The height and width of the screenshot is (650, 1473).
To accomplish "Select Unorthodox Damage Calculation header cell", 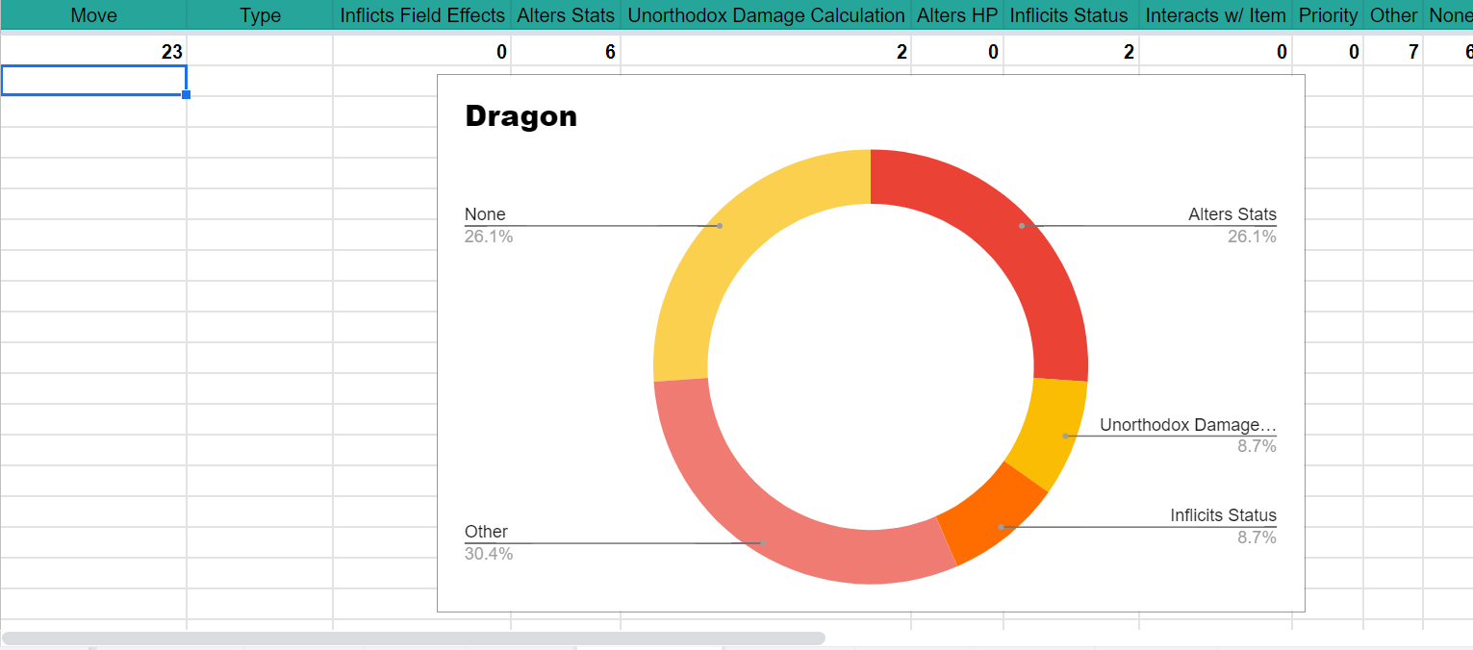I will pyautogui.click(x=766, y=15).
